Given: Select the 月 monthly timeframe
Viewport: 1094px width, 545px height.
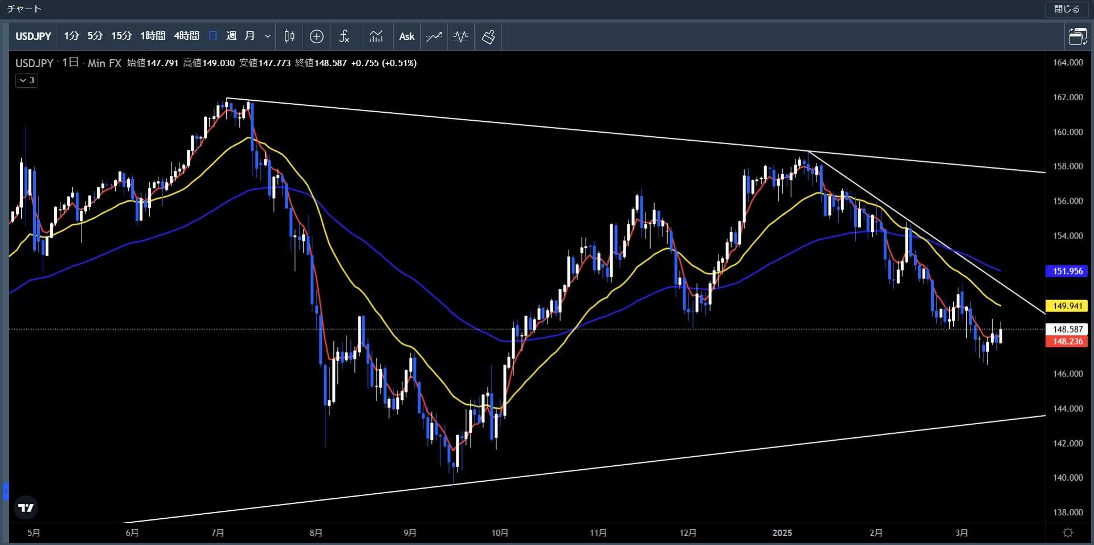Looking at the screenshot, I should click(x=250, y=36).
